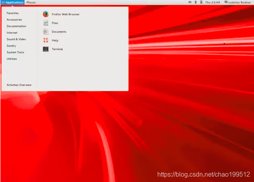Open the Ladislav Bodnar user menu
Image resolution: width=254 pixels, height=182 pixels.
point(238,2)
